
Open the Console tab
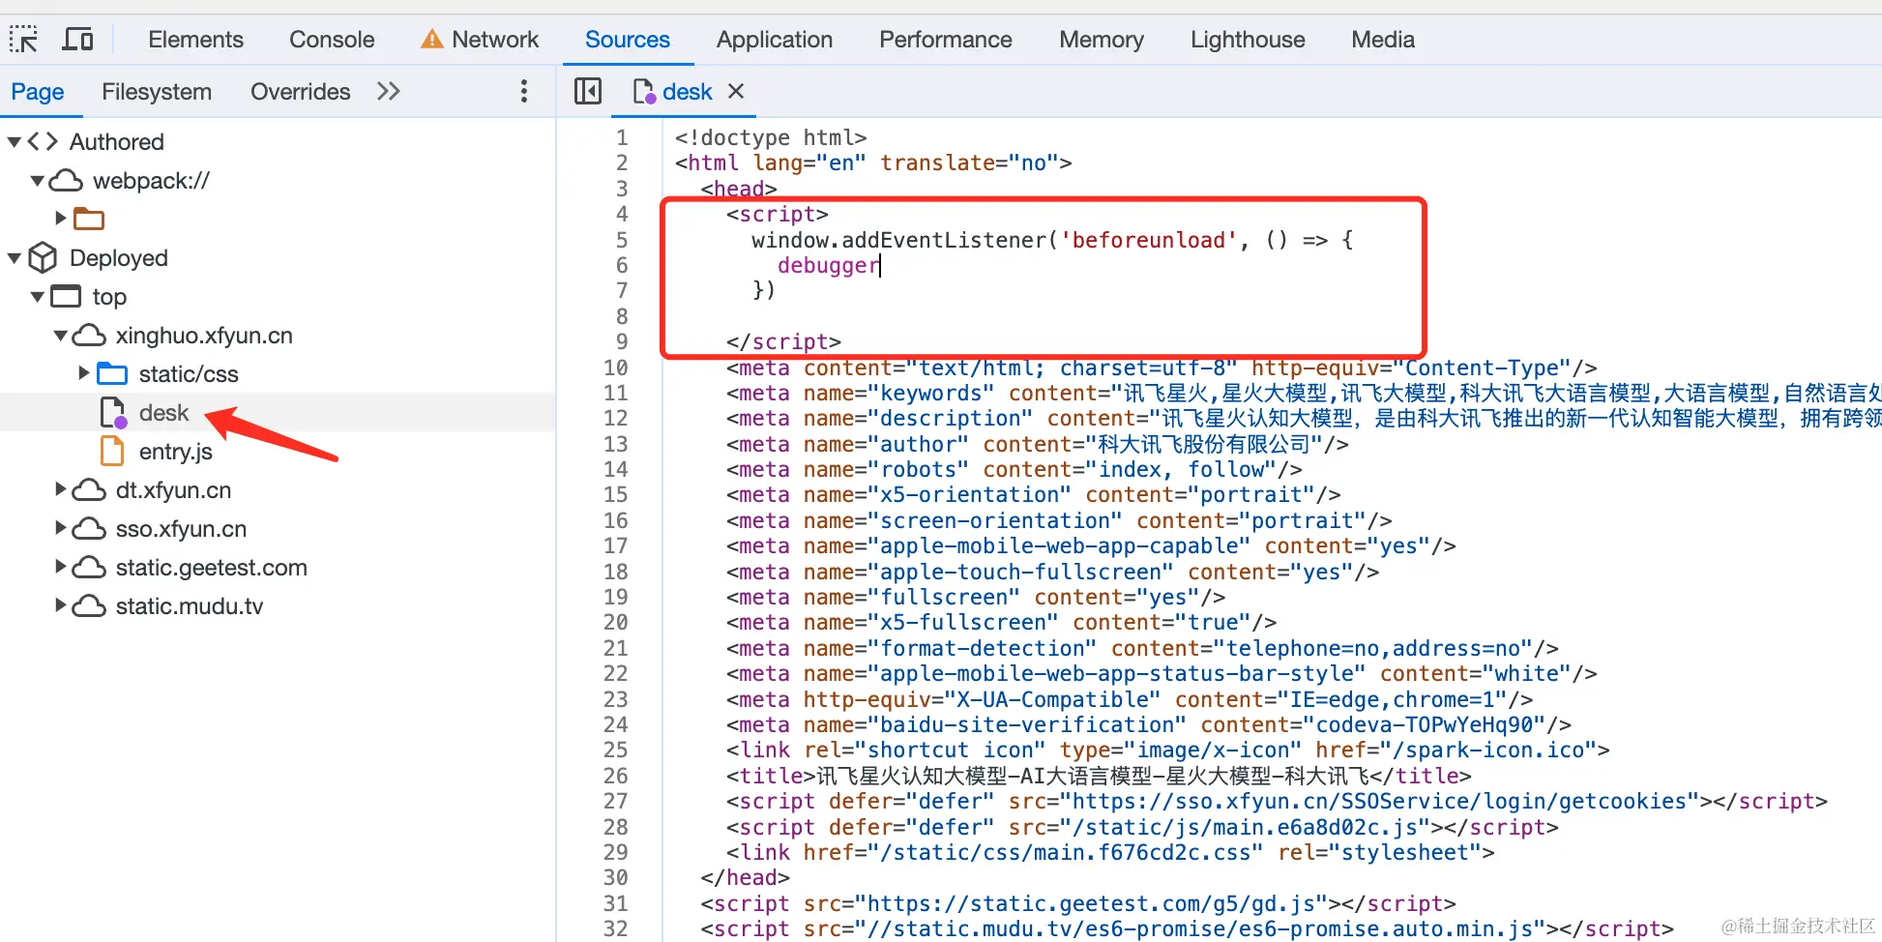pos(332,40)
